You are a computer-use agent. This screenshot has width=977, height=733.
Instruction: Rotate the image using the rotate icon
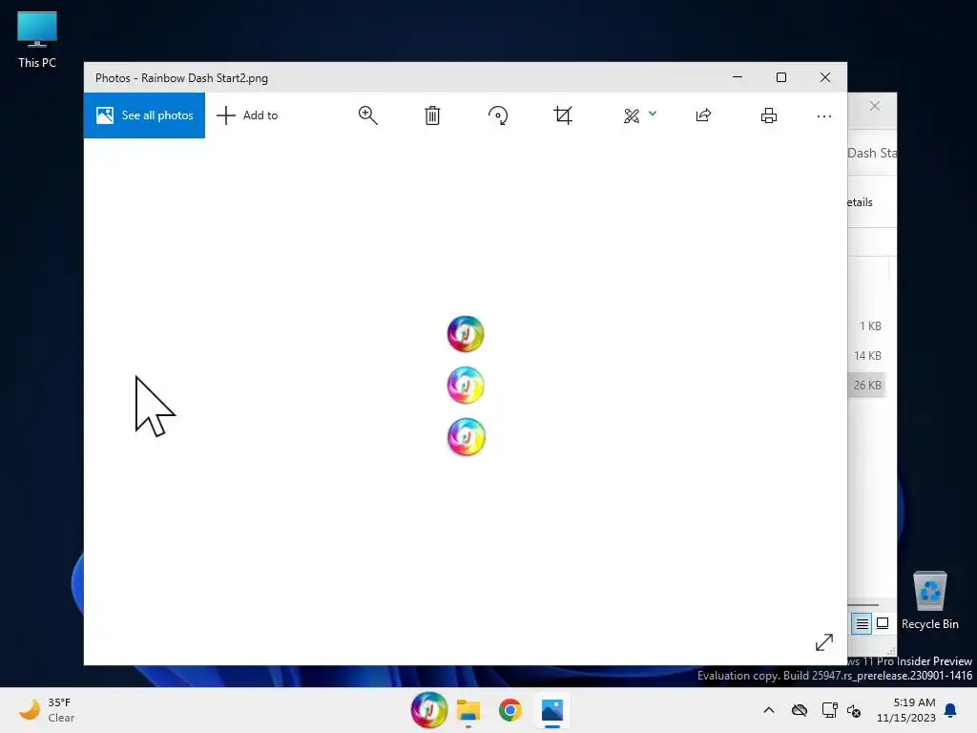(498, 115)
